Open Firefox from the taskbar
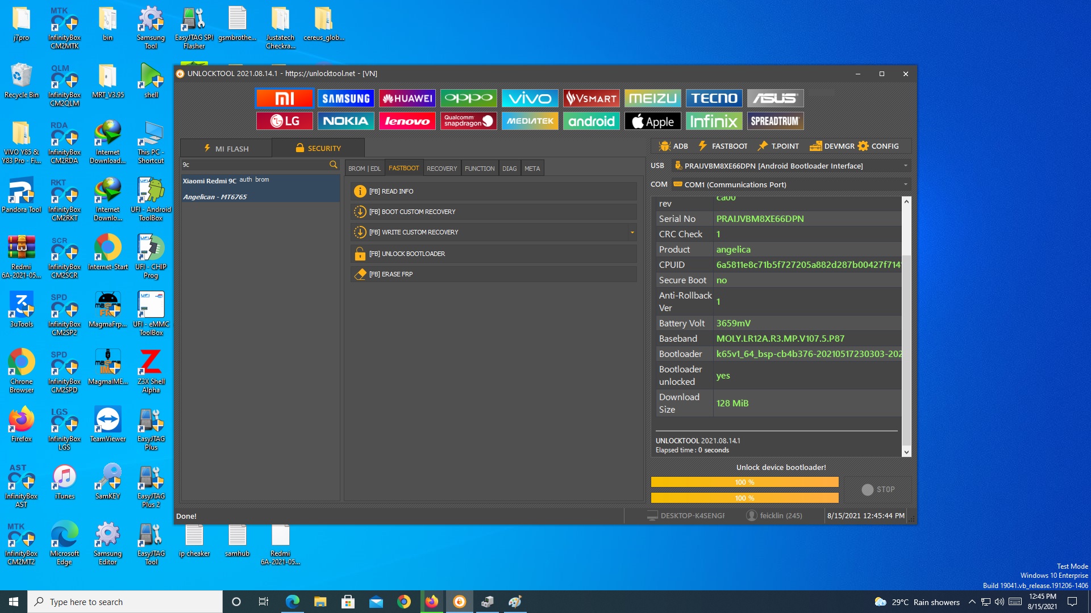This screenshot has width=1091, height=613. point(432,602)
